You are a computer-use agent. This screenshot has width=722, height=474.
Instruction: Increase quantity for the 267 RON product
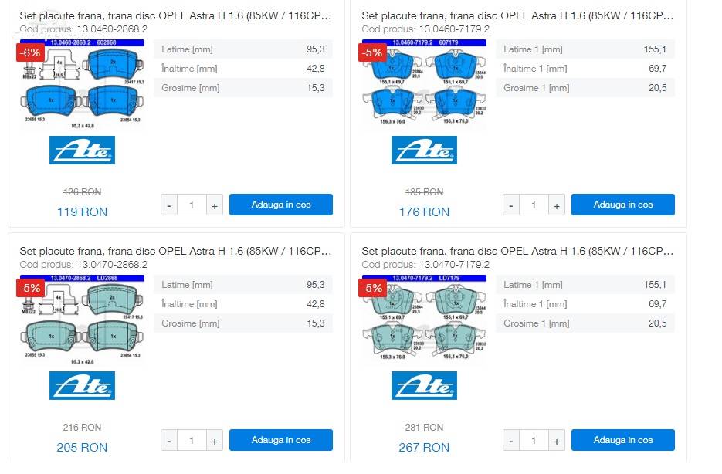(557, 441)
